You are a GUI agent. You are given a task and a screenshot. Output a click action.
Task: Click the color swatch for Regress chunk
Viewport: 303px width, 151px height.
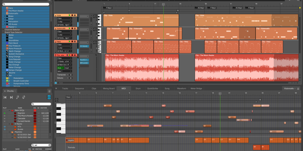(x=35, y=113)
